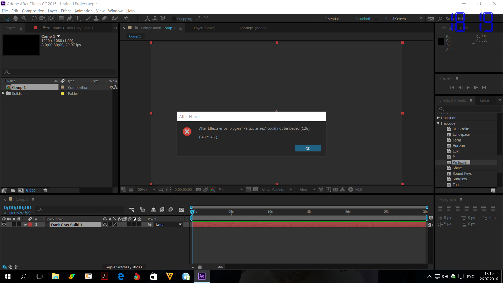Select the Hand tool
503x283 pixels.
[16, 18]
